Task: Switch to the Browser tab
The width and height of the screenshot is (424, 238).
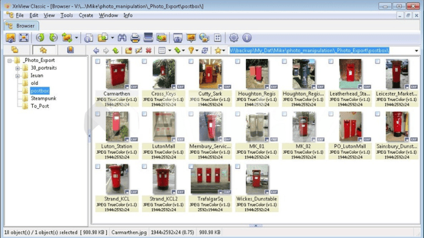Action: [21, 26]
